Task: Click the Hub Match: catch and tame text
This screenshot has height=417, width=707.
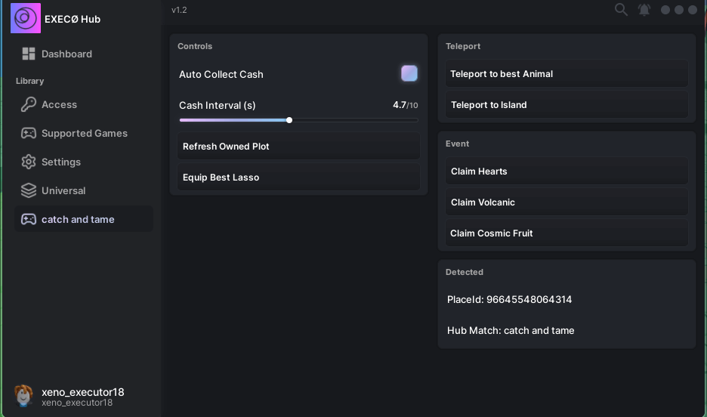Action: [511, 330]
